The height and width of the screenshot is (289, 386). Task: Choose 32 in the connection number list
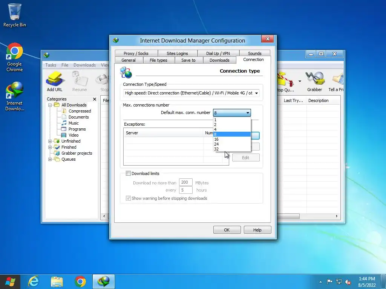[x=232, y=149]
